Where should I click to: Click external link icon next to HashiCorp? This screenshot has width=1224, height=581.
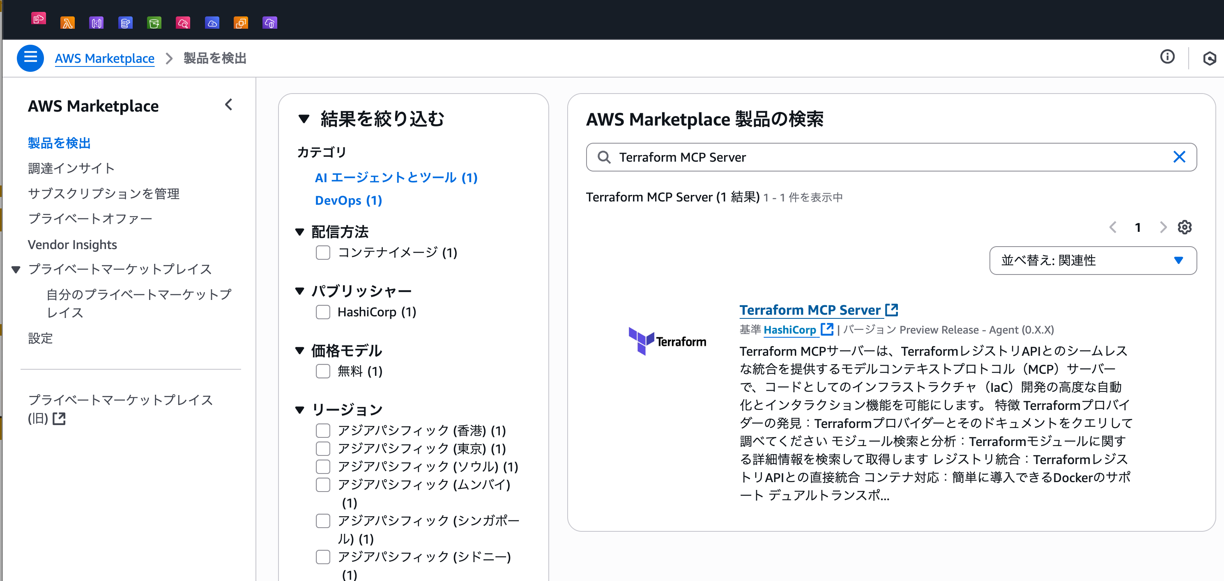click(x=827, y=329)
